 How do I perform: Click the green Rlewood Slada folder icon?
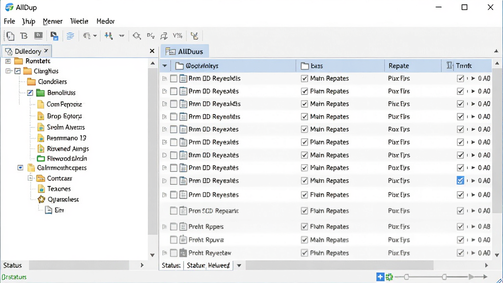pyautogui.click(x=41, y=158)
